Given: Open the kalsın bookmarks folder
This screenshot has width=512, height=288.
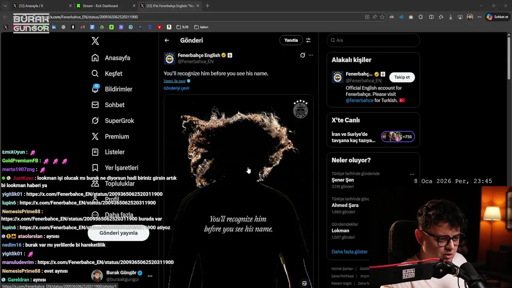Looking at the screenshot, I should pyautogui.click(x=201, y=27).
